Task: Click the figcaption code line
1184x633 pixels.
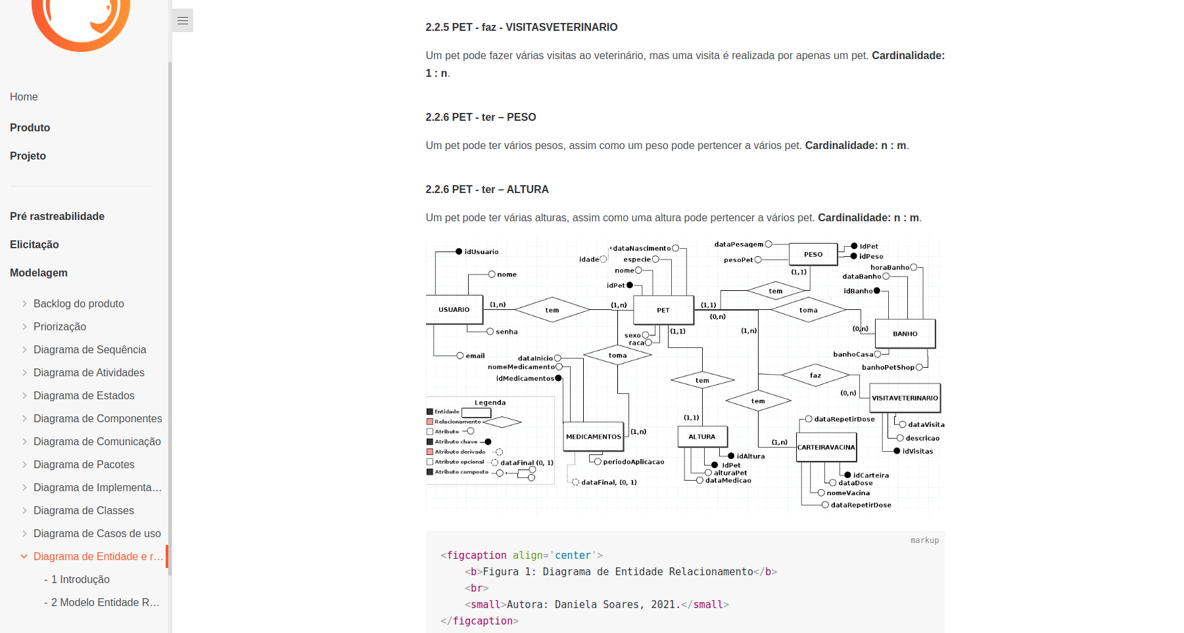Action: click(x=521, y=556)
